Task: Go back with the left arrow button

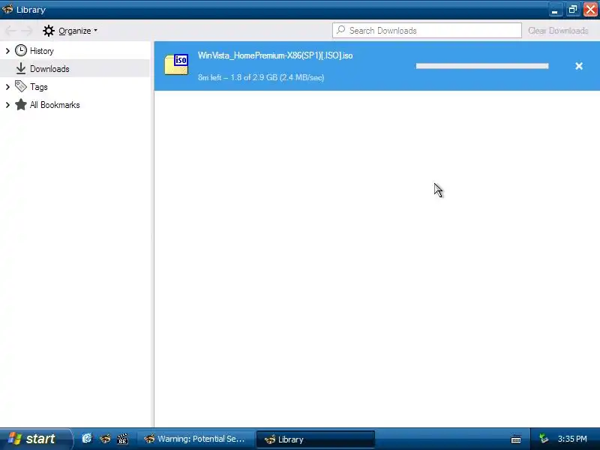Action: coord(10,31)
